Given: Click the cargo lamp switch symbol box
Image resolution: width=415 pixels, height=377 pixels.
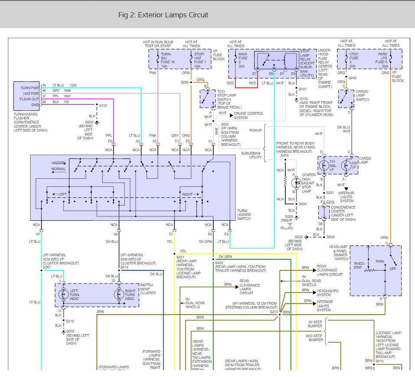Looking at the screenshot, I should pos(346,99).
